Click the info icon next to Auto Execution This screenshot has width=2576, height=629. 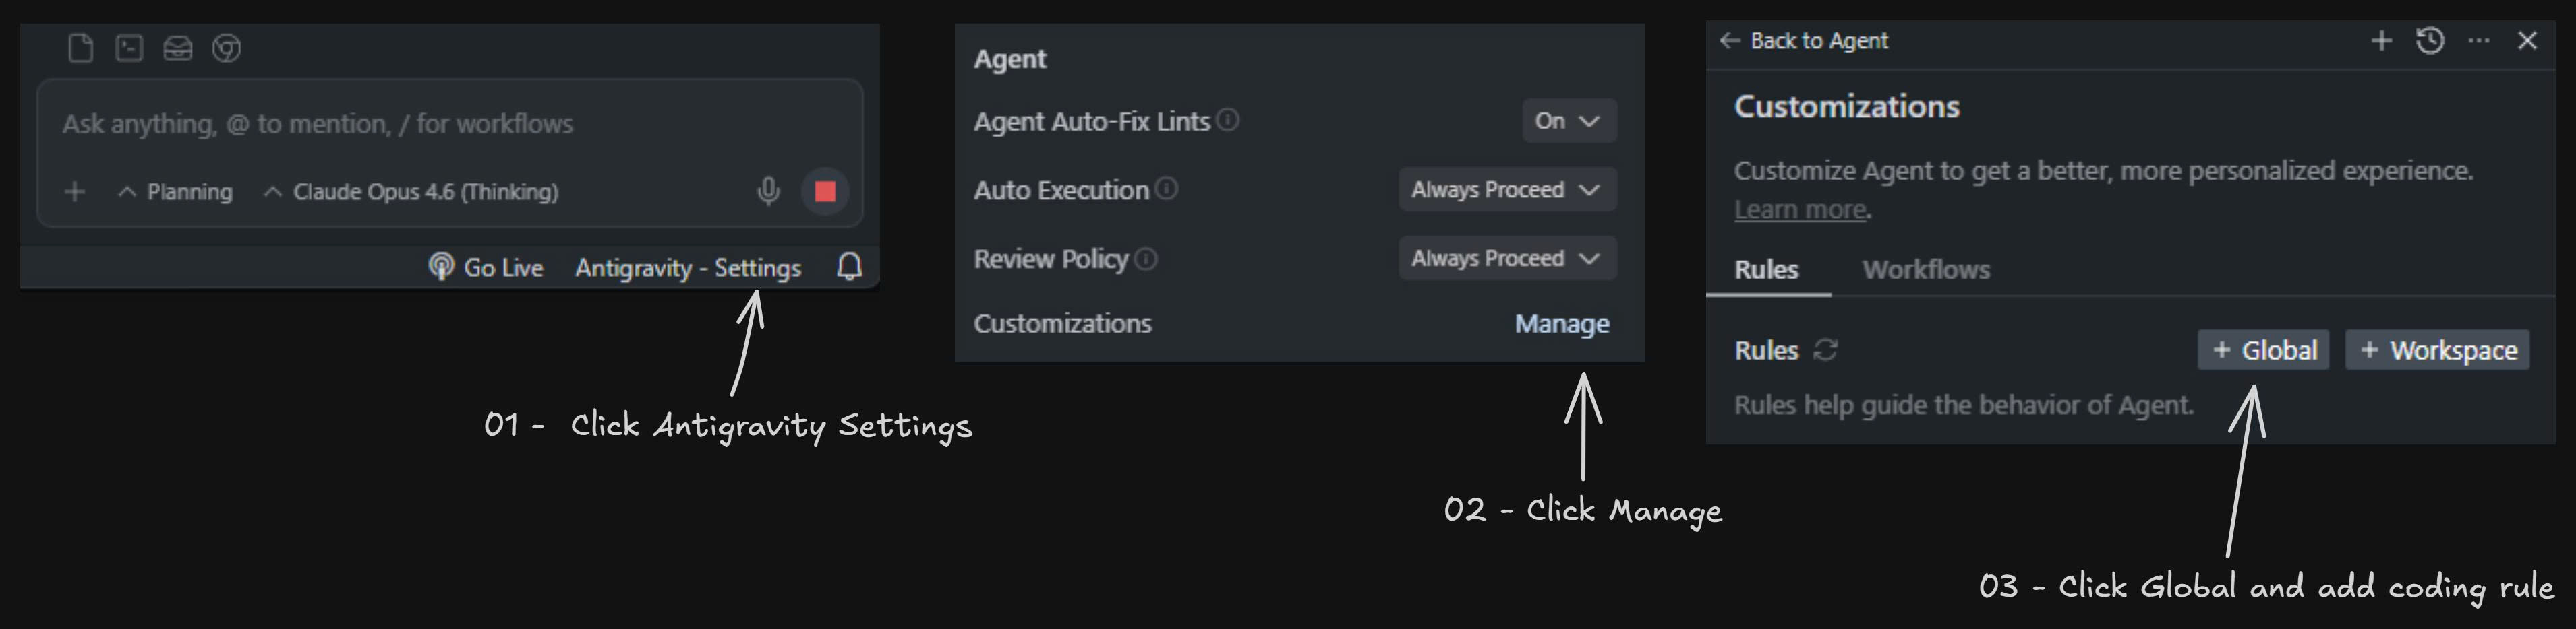click(x=1167, y=188)
